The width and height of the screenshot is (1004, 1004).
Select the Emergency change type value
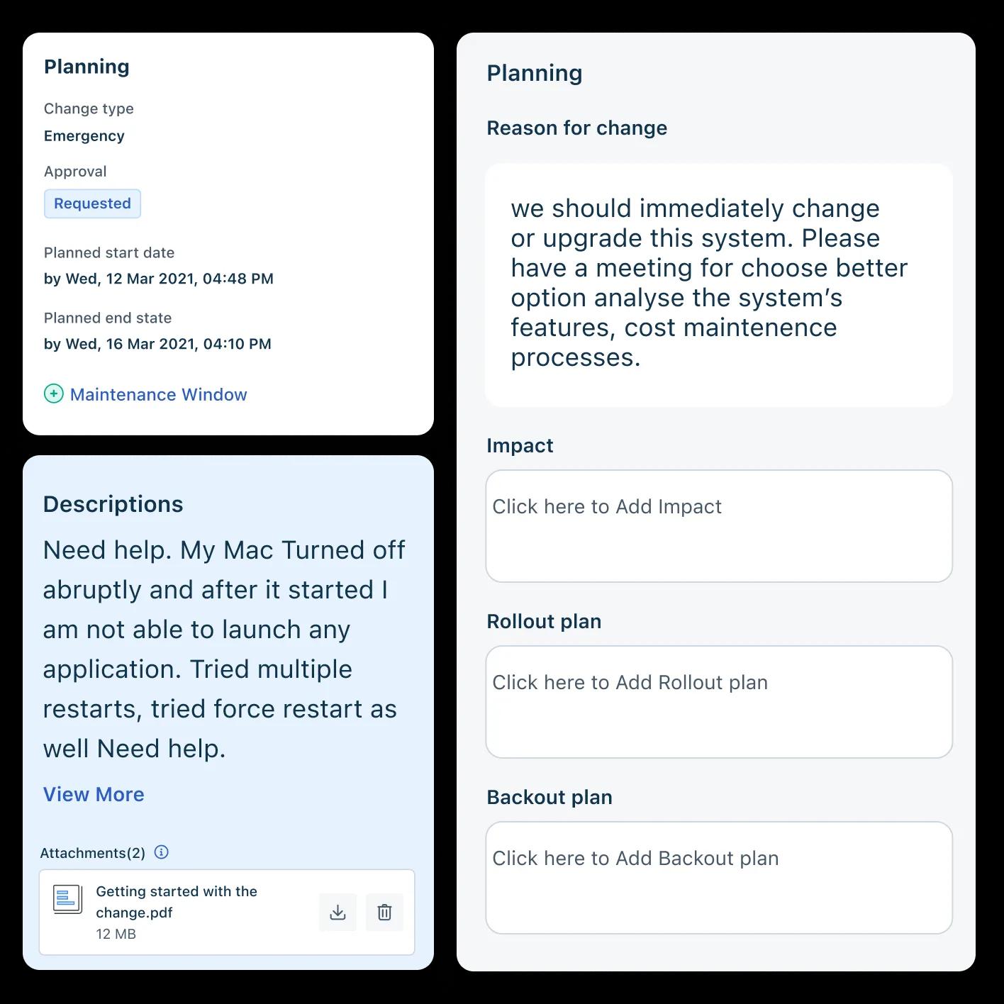(x=84, y=135)
